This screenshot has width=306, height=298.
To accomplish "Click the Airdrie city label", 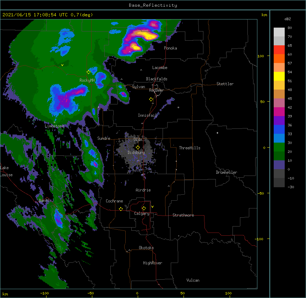I will 143,190.
